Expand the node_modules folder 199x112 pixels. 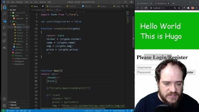point(19,13)
